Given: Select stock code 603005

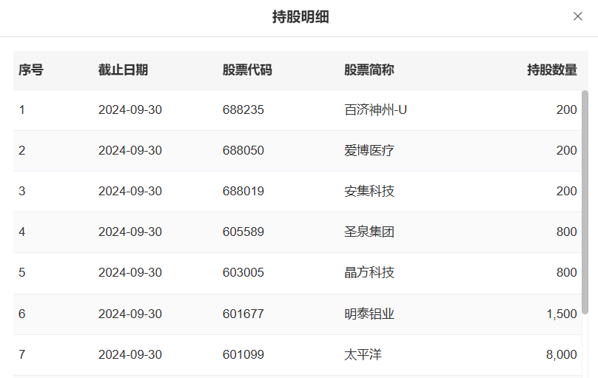Looking at the screenshot, I should (243, 272).
